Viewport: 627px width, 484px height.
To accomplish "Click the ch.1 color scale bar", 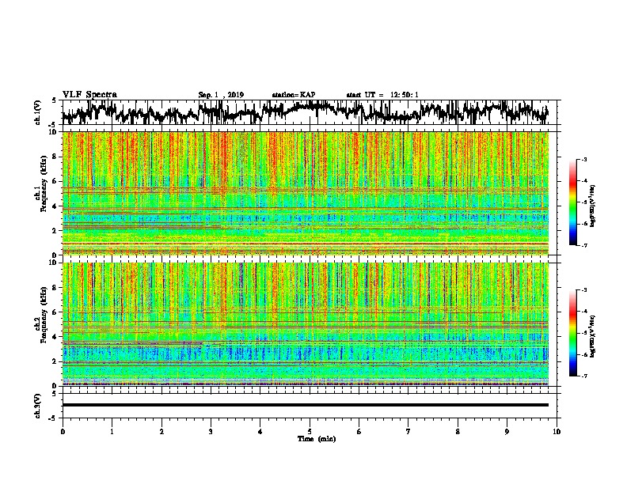I will coord(572,202).
